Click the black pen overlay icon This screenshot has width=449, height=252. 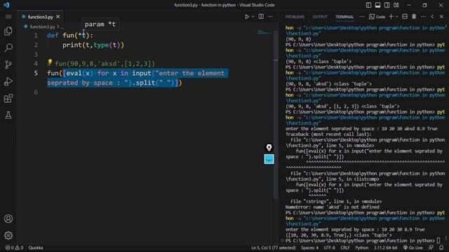269,148
